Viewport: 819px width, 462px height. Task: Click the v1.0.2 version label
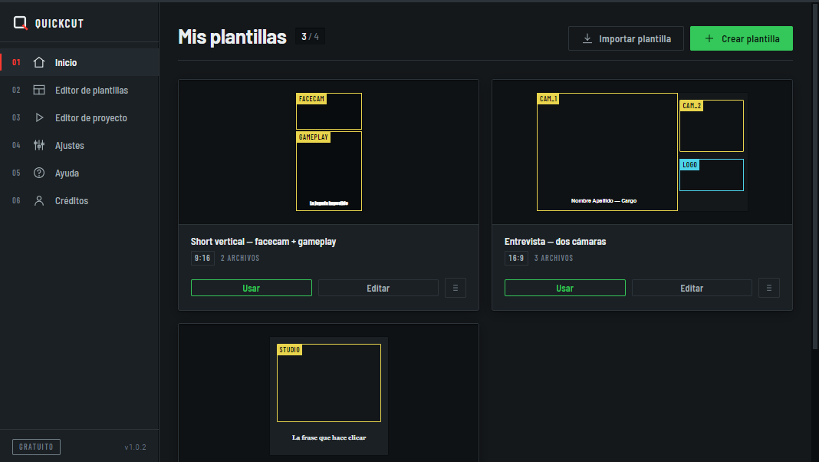(x=135, y=447)
